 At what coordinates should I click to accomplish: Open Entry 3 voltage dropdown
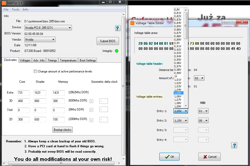(181, 130)
